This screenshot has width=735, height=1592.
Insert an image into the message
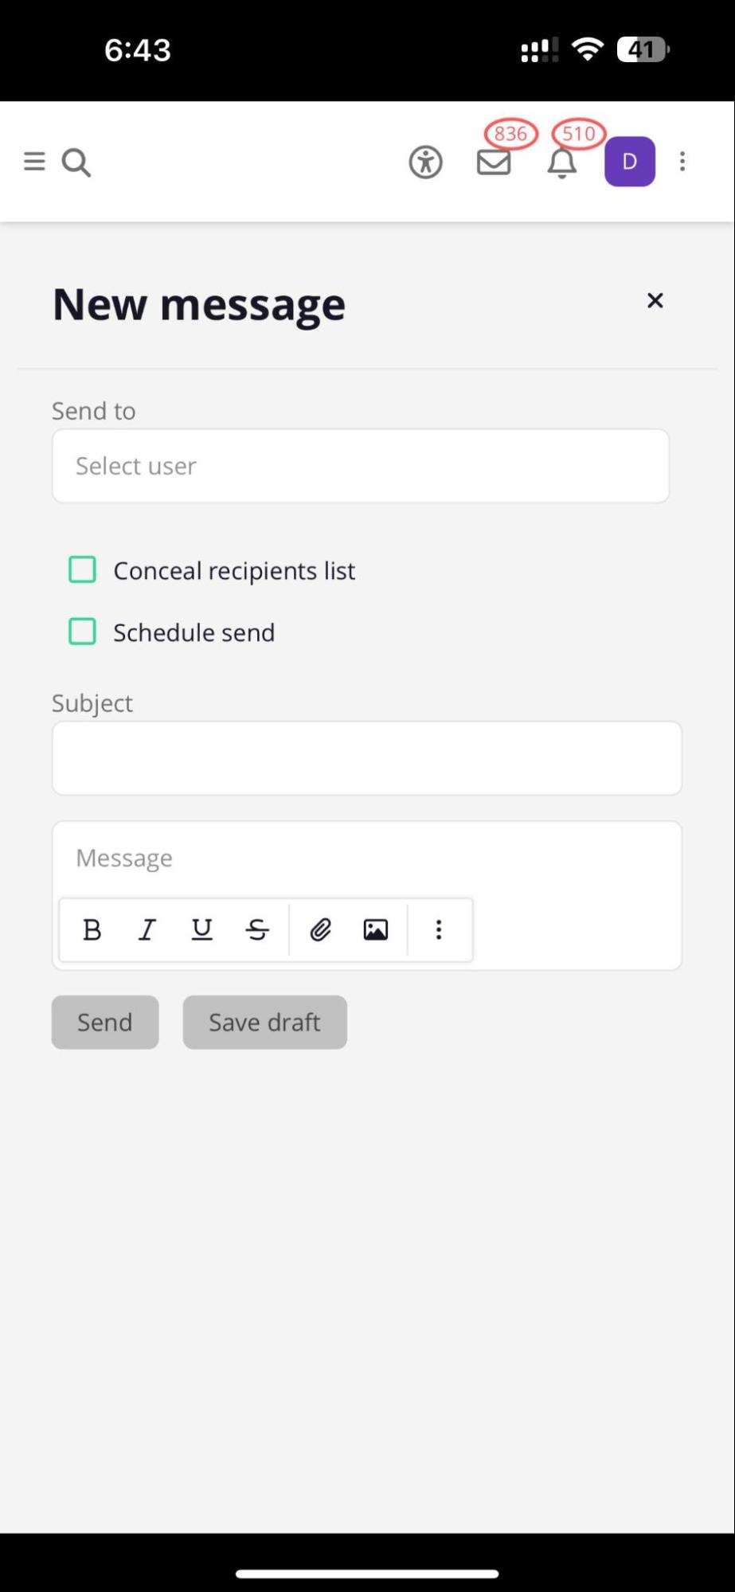[376, 929]
